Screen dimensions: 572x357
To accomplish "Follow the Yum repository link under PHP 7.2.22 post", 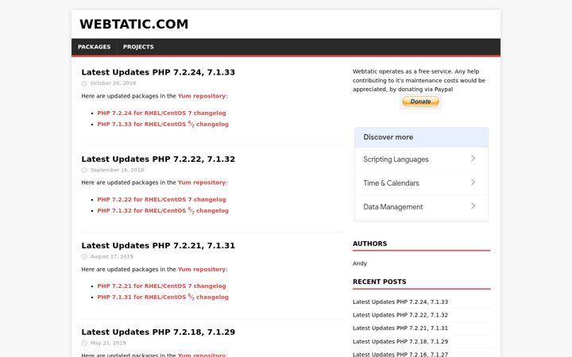I will pos(203,182).
